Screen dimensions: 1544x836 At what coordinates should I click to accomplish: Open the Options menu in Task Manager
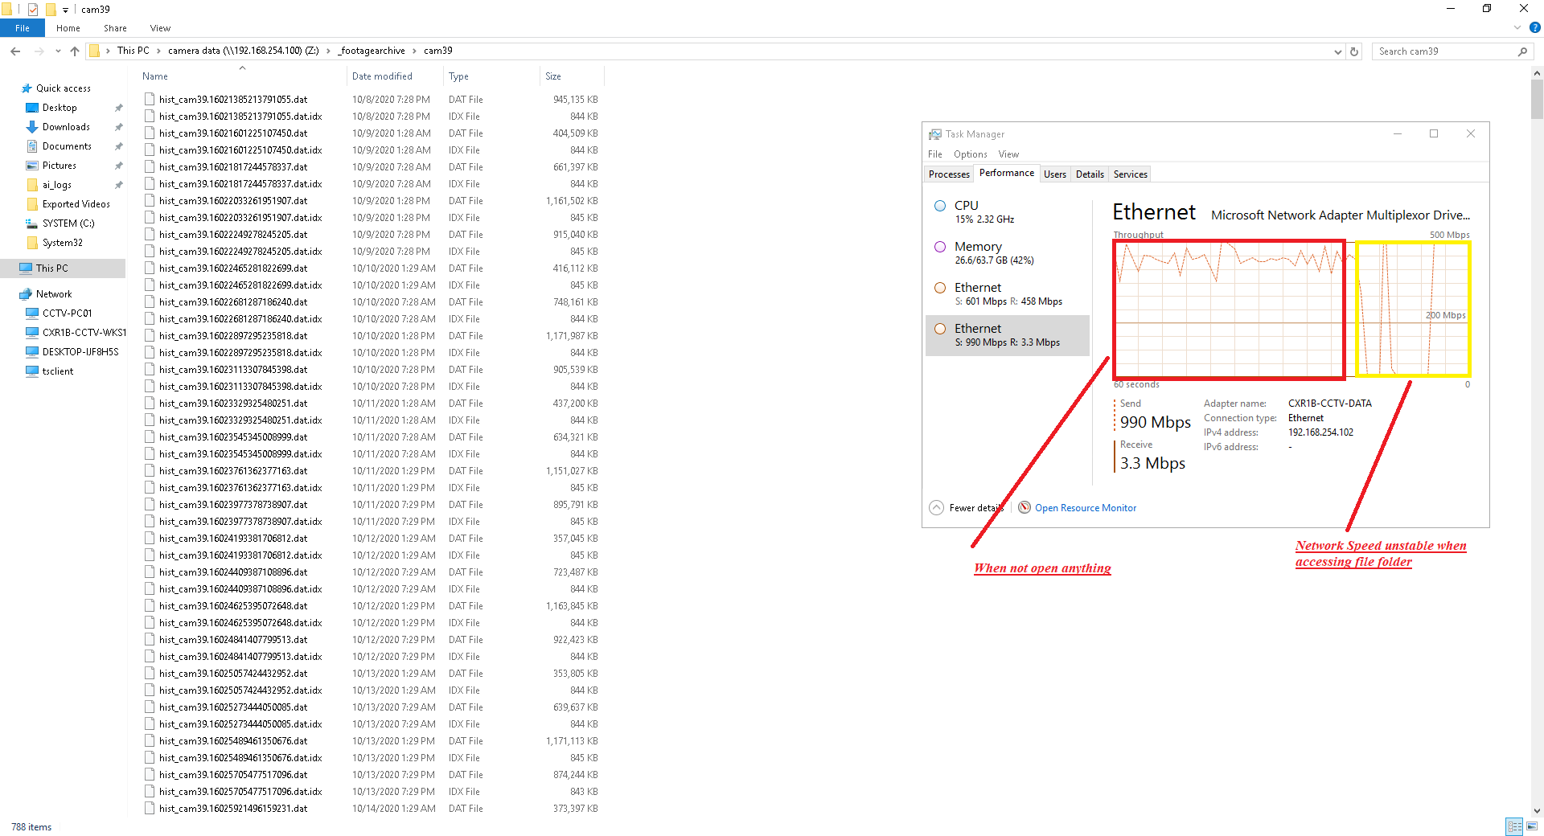click(x=969, y=154)
